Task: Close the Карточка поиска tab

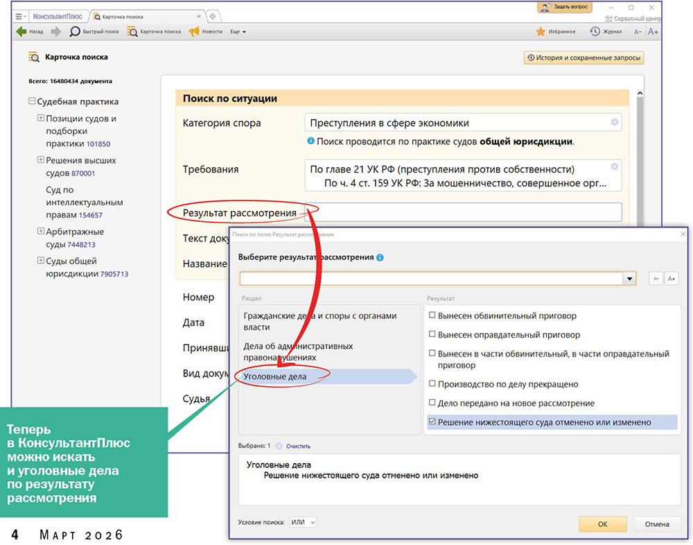Action: [198, 17]
